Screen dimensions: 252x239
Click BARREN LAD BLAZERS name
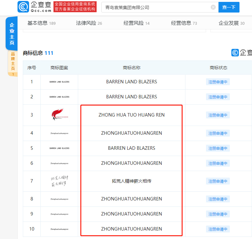coord(131,148)
